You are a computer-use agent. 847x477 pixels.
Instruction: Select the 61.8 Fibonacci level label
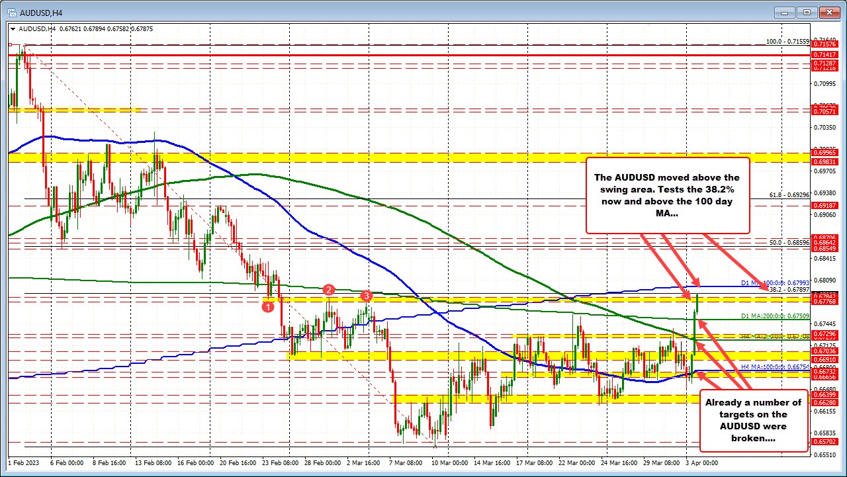789,195
